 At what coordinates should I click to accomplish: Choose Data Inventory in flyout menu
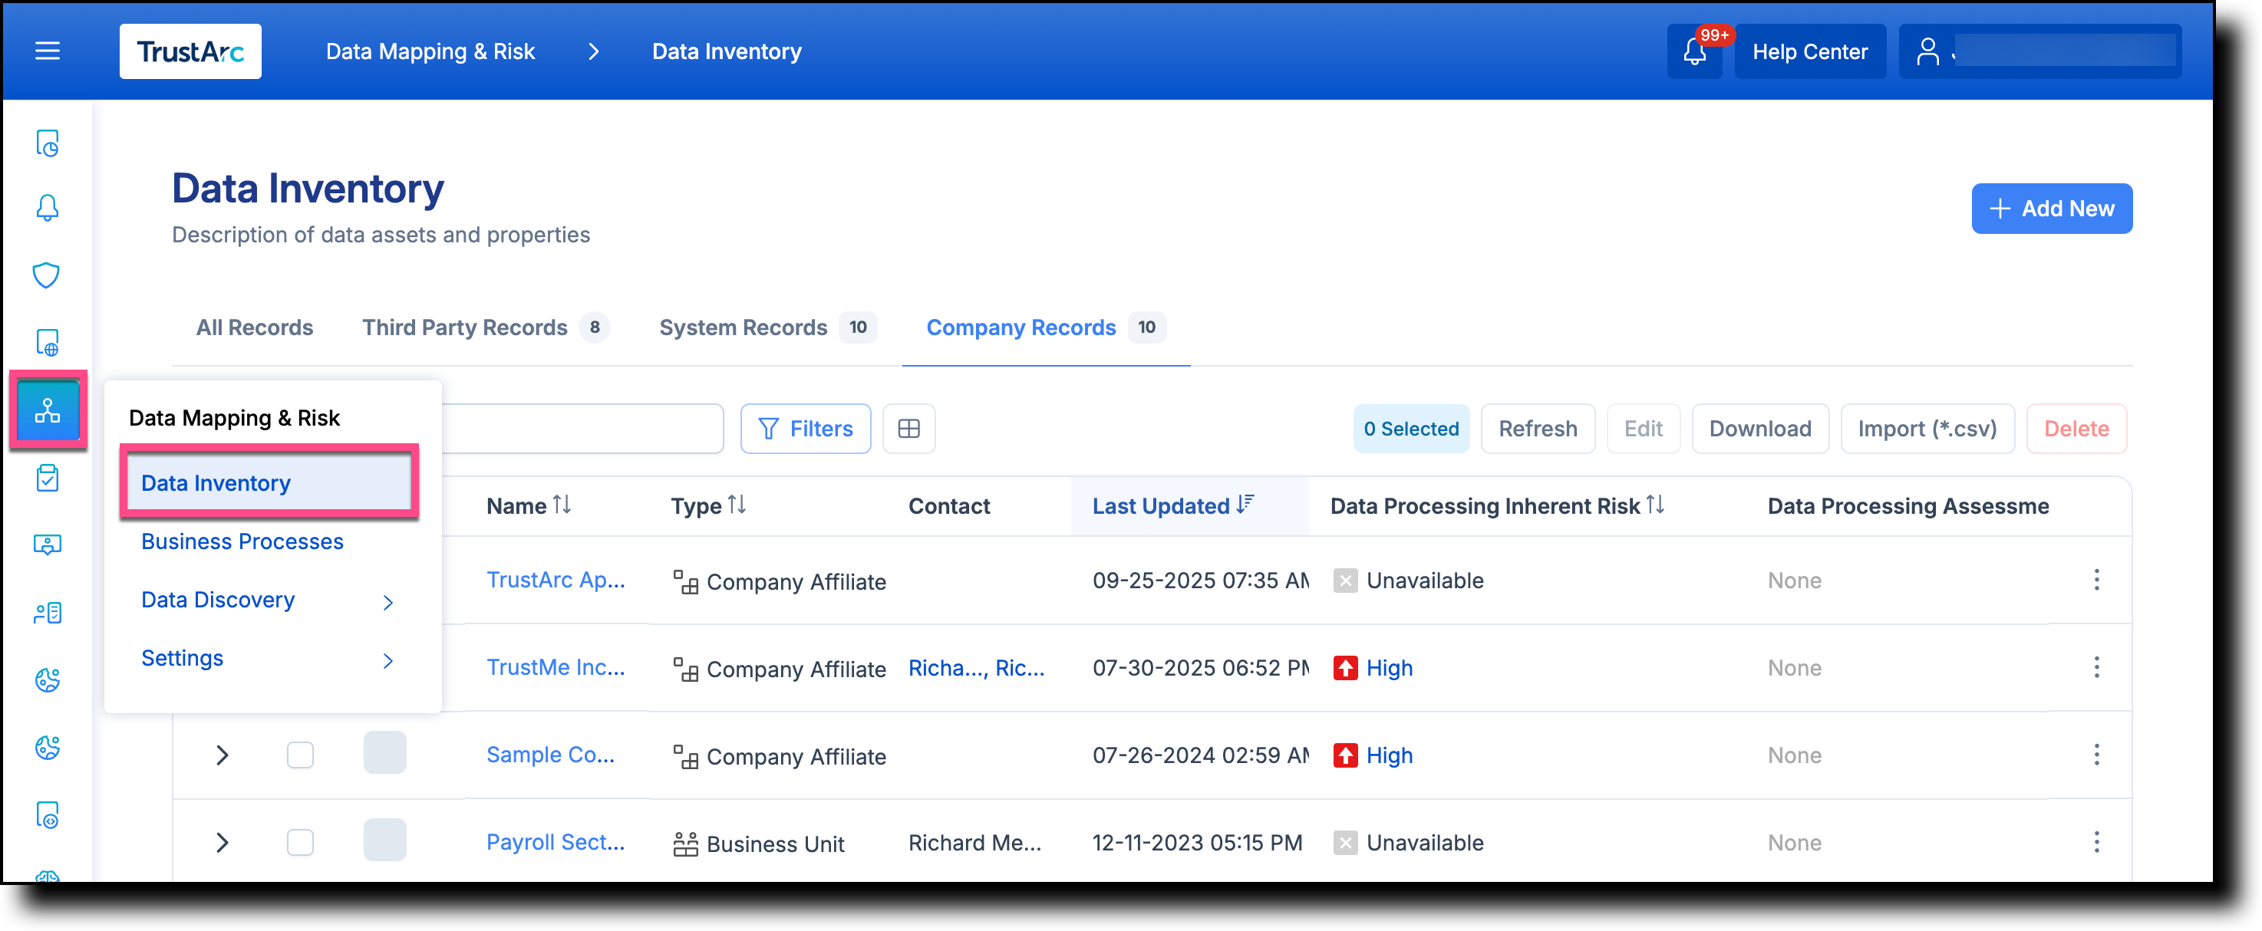pos(269,483)
